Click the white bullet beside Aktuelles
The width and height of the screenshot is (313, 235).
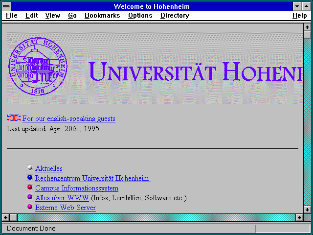tap(30, 167)
